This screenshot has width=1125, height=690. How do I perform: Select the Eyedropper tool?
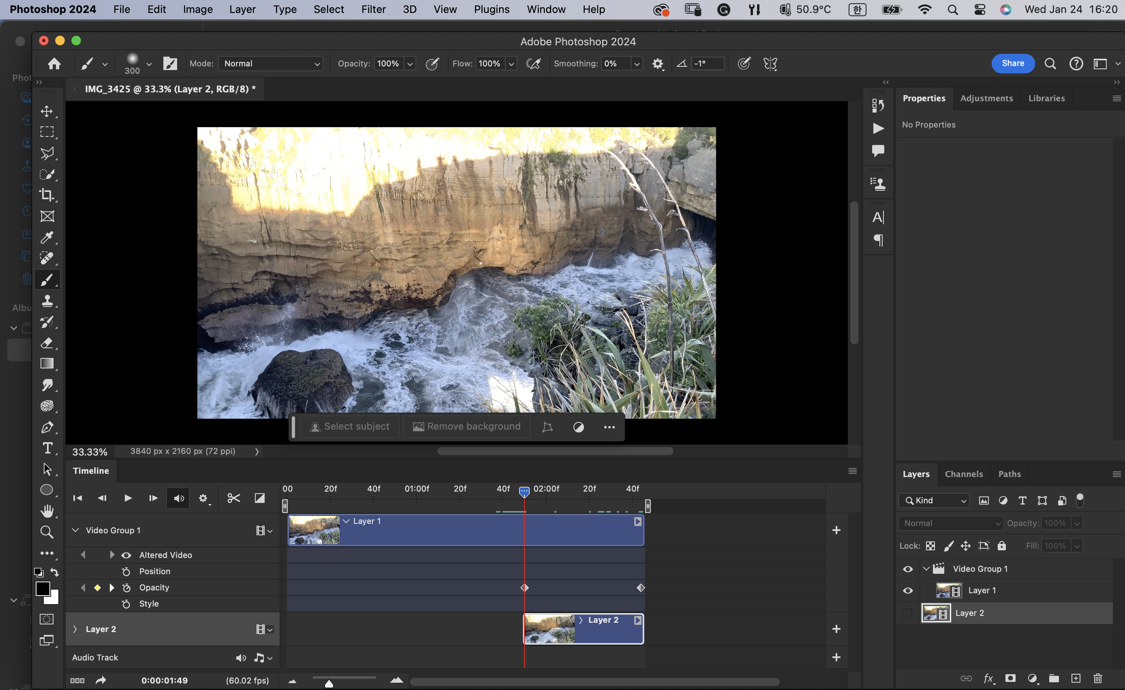(x=47, y=237)
